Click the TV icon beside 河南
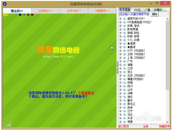 [124, 93]
